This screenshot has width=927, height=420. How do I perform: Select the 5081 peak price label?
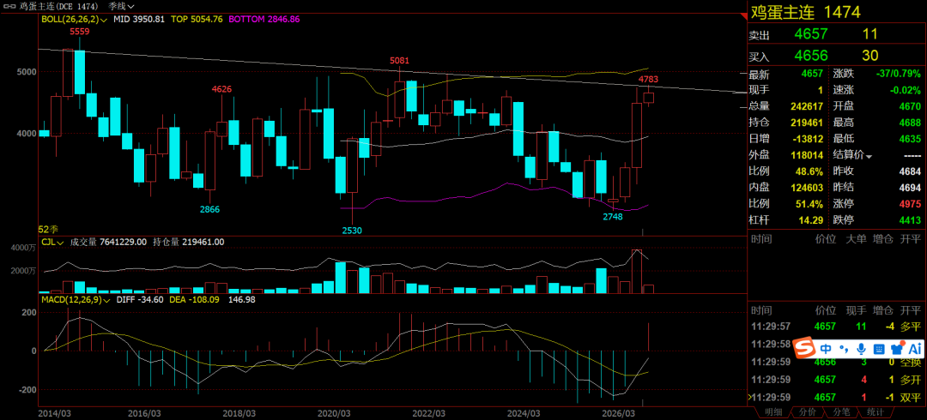click(399, 60)
